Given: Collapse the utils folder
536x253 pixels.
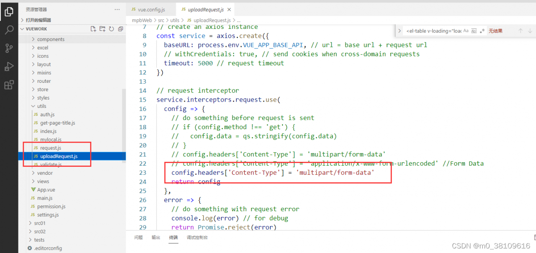Looking at the screenshot, I should click(34, 106).
